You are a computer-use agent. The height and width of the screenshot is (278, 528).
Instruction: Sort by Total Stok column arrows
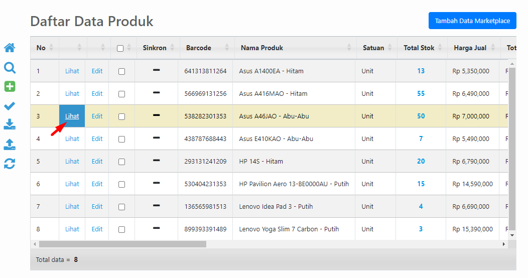tap(440, 48)
